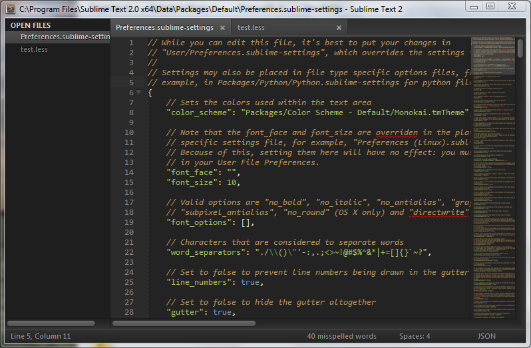Click the 40 misspelled words status entry
This screenshot has width=531, height=348.
click(342, 336)
